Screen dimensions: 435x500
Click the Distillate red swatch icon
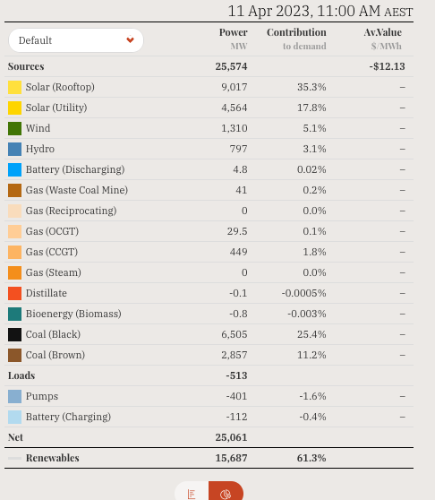click(x=14, y=293)
